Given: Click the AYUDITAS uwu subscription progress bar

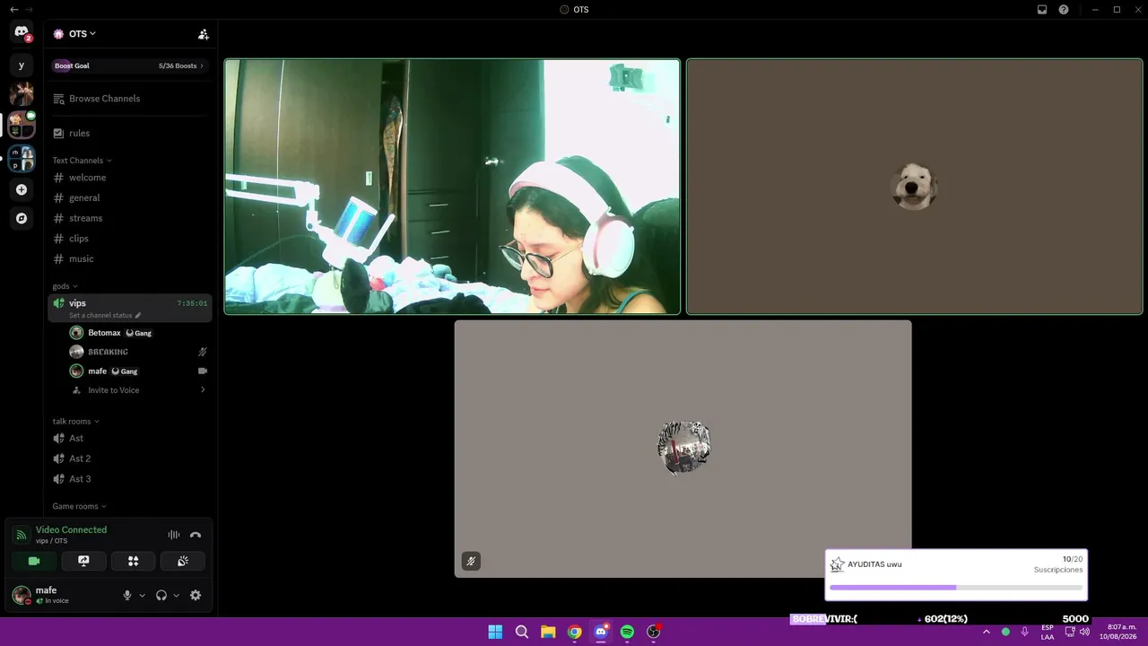Looking at the screenshot, I should [956, 588].
